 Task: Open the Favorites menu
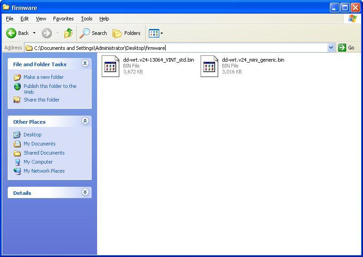[63, 19]
